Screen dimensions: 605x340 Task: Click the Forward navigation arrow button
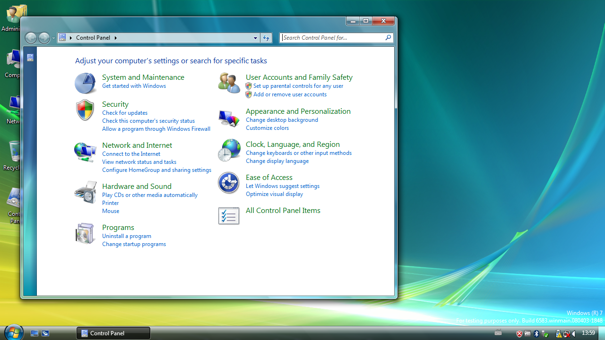click(x=44, y=38)
